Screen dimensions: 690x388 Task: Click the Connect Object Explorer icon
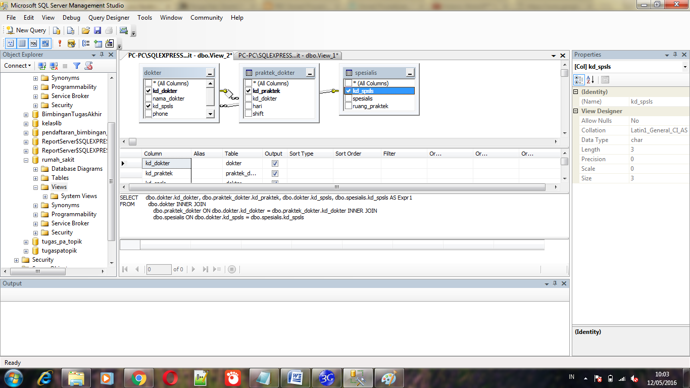[42, 66]
